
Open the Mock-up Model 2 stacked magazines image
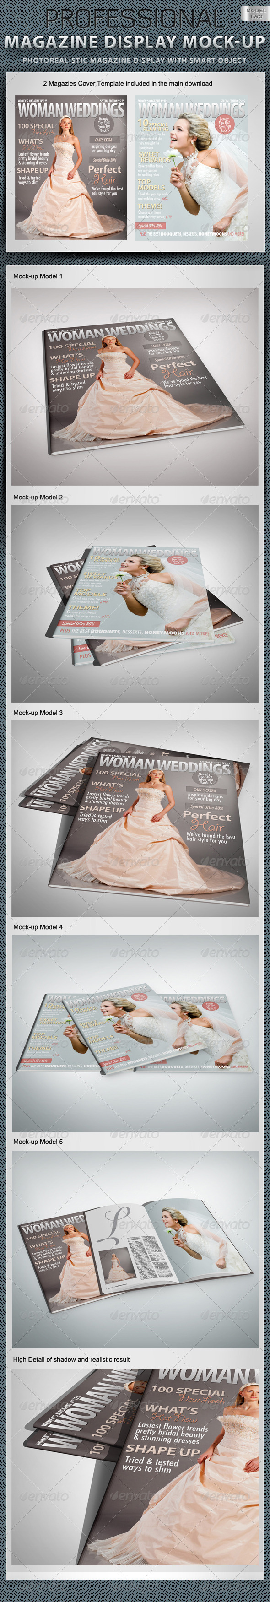click(x=135, y=603)
